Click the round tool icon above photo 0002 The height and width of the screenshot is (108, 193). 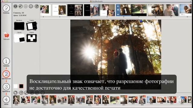tap(15, 93)
